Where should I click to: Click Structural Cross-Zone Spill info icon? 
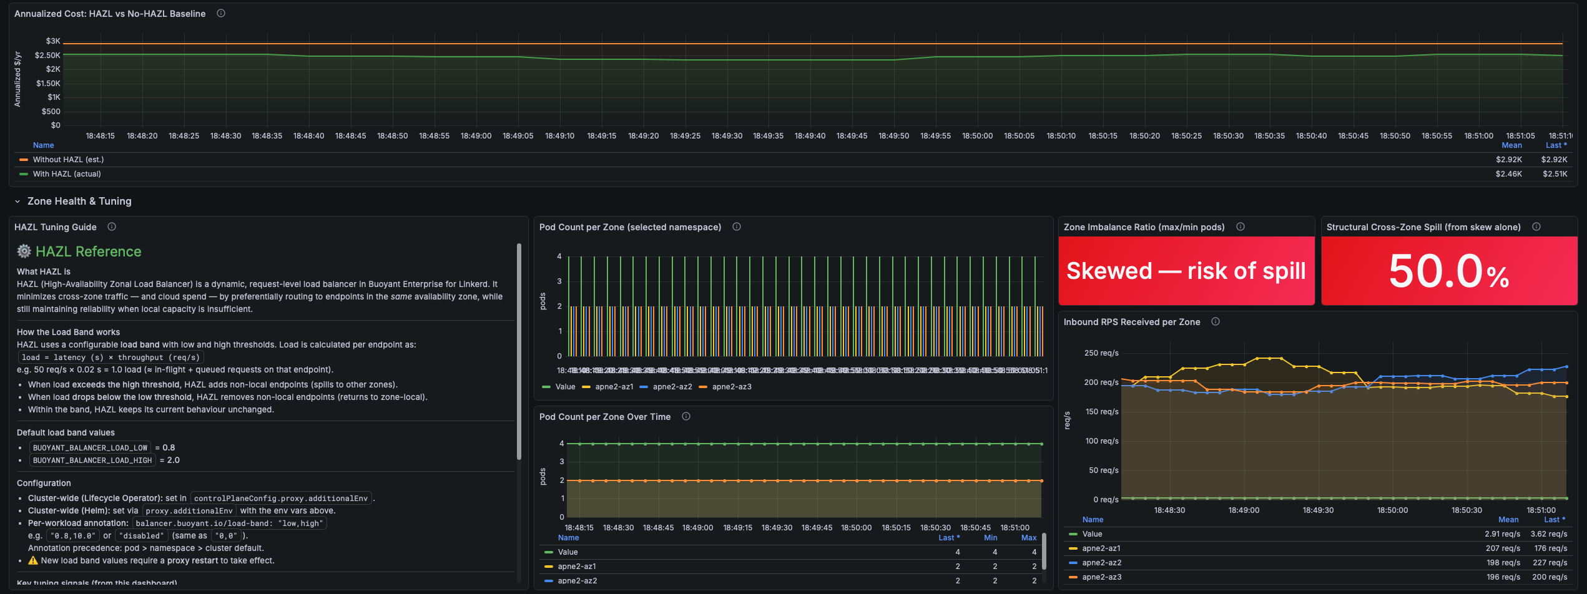[1536, 227]
